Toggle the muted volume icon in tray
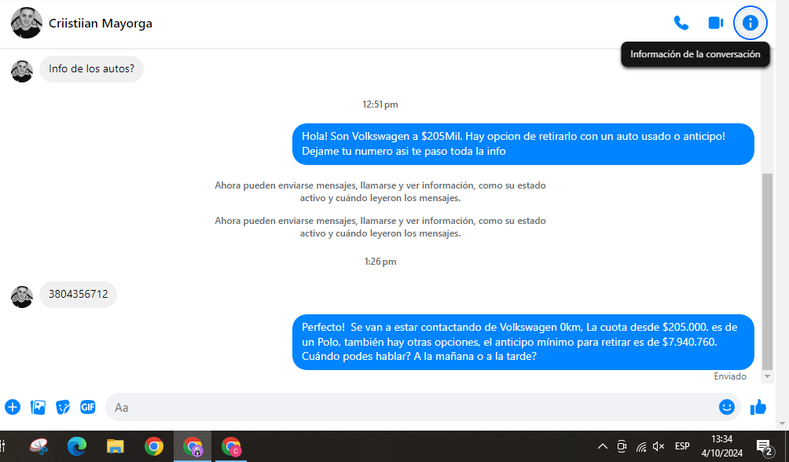The height and width of the screenshot is (462, 789). 659,446
